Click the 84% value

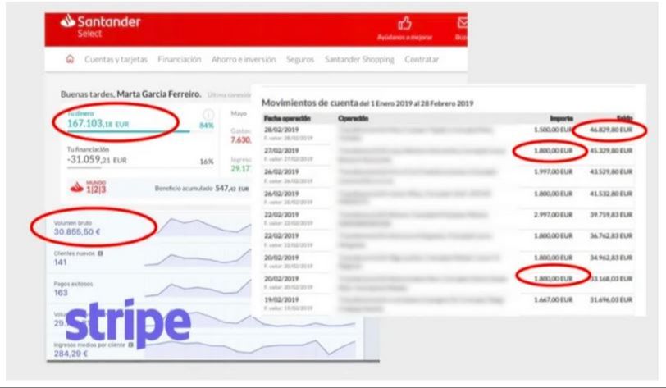pos(207,126)
